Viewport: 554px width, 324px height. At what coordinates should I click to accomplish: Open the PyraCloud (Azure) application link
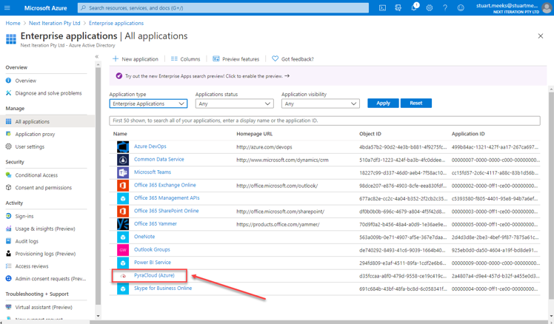pos(154,275)
